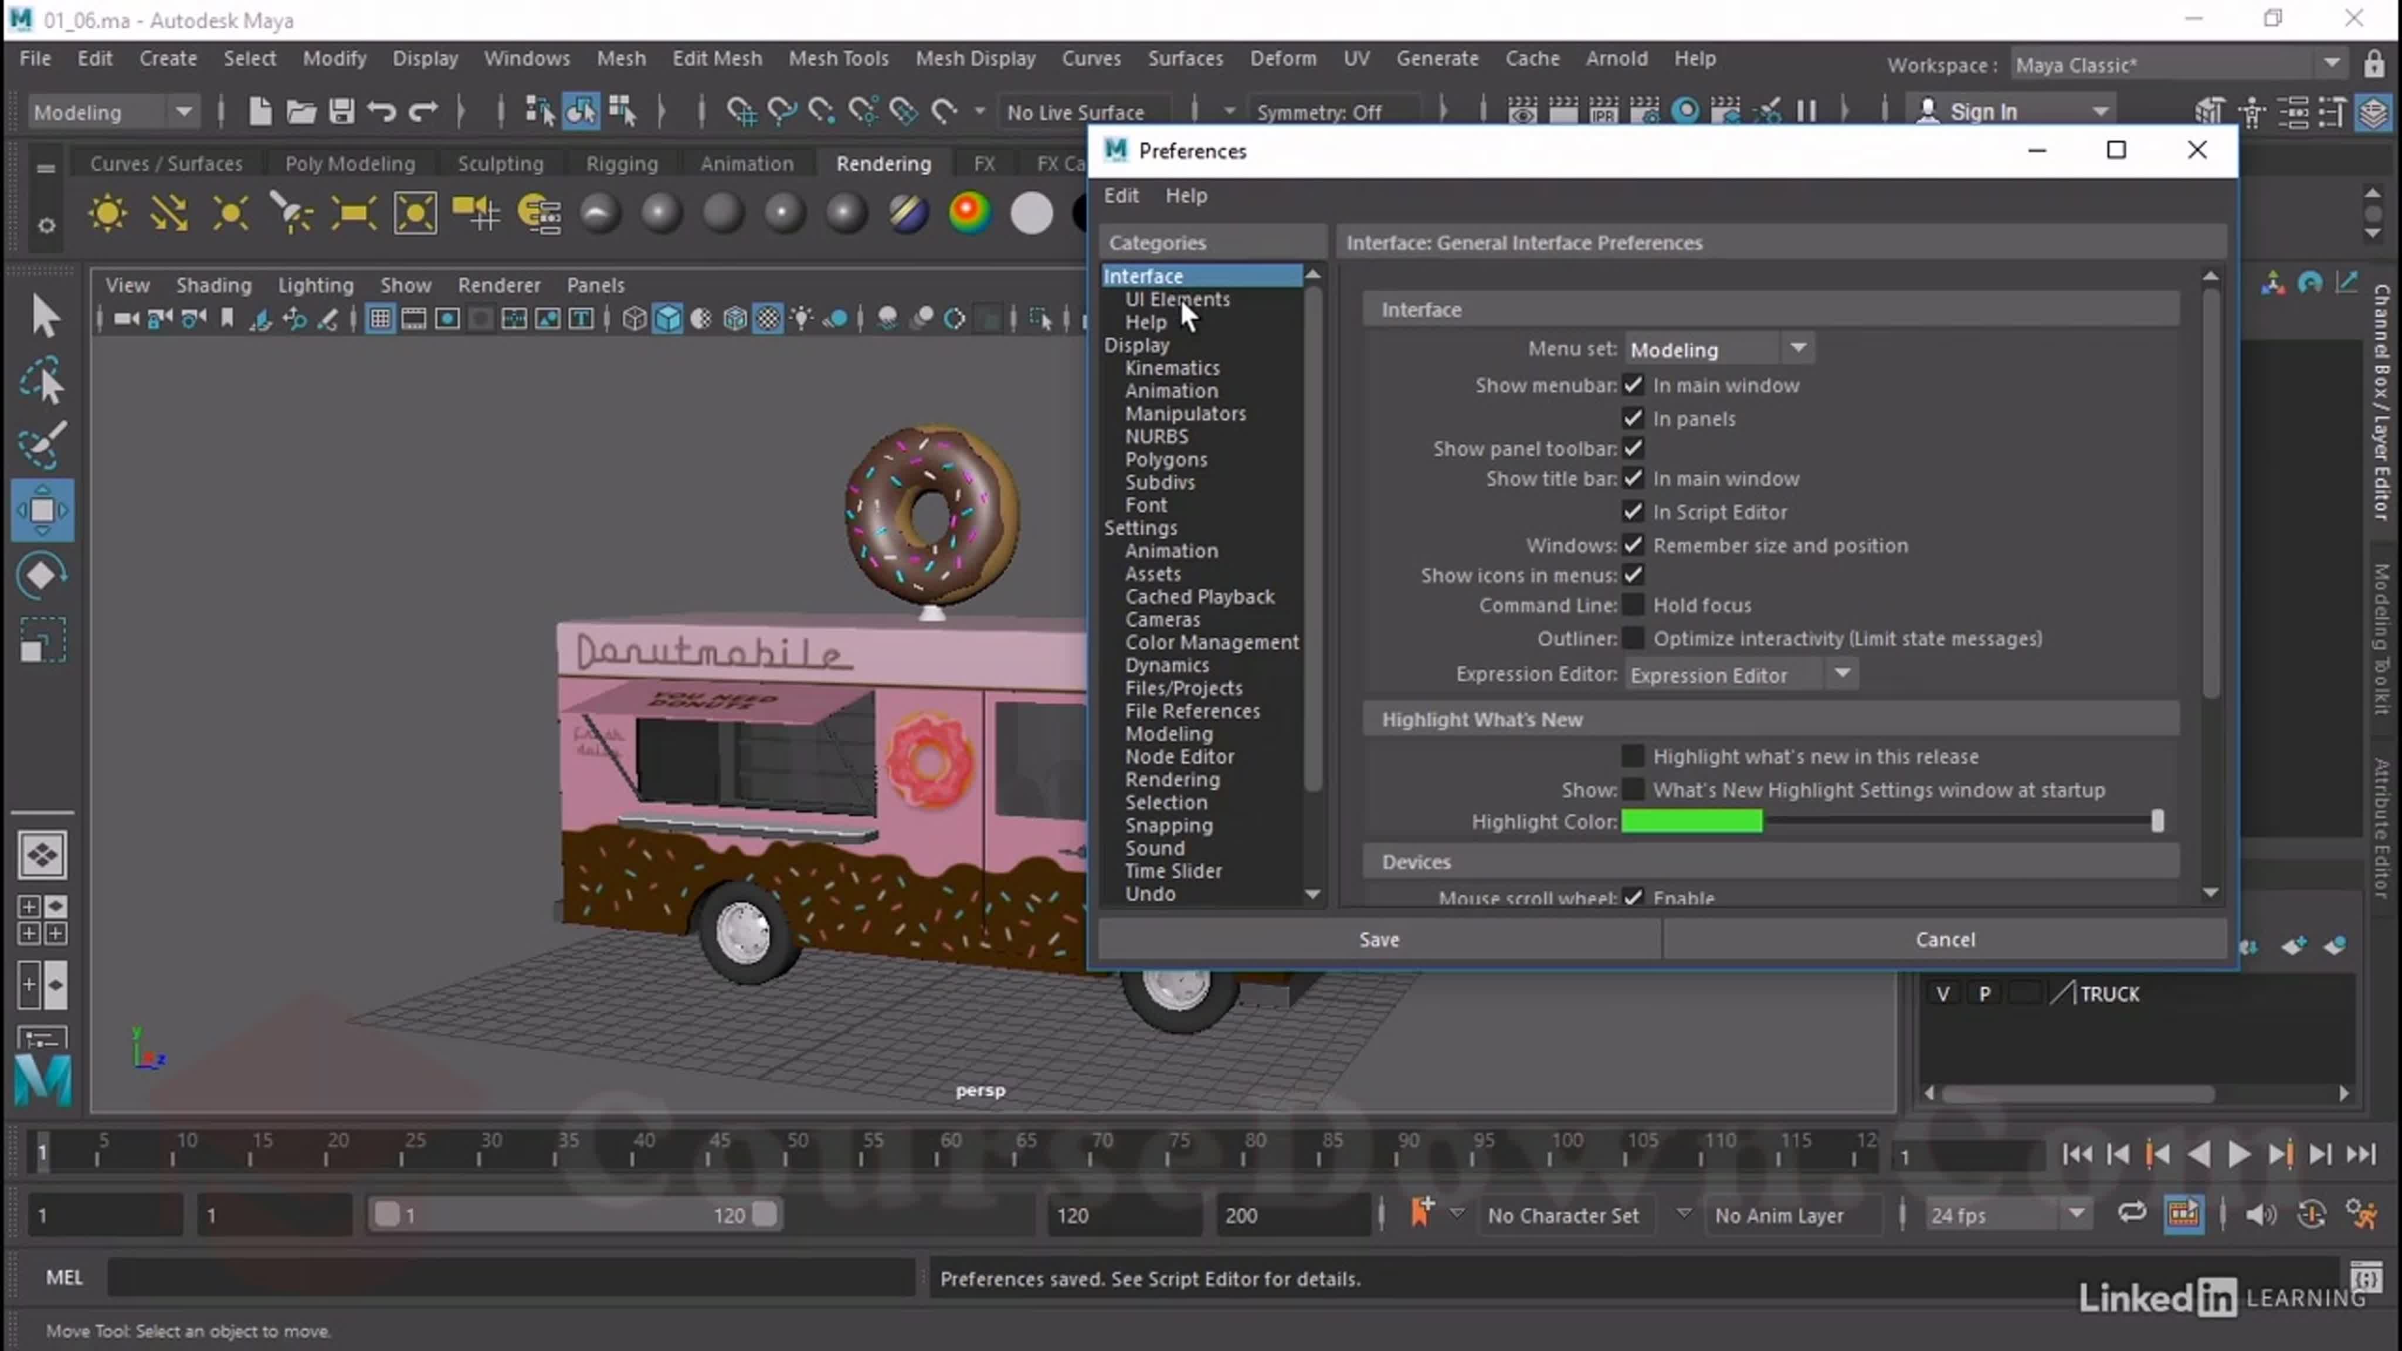Switch to the Poly Modeling shelf tab
The image size is (2402, 1351).
[350, 163]
